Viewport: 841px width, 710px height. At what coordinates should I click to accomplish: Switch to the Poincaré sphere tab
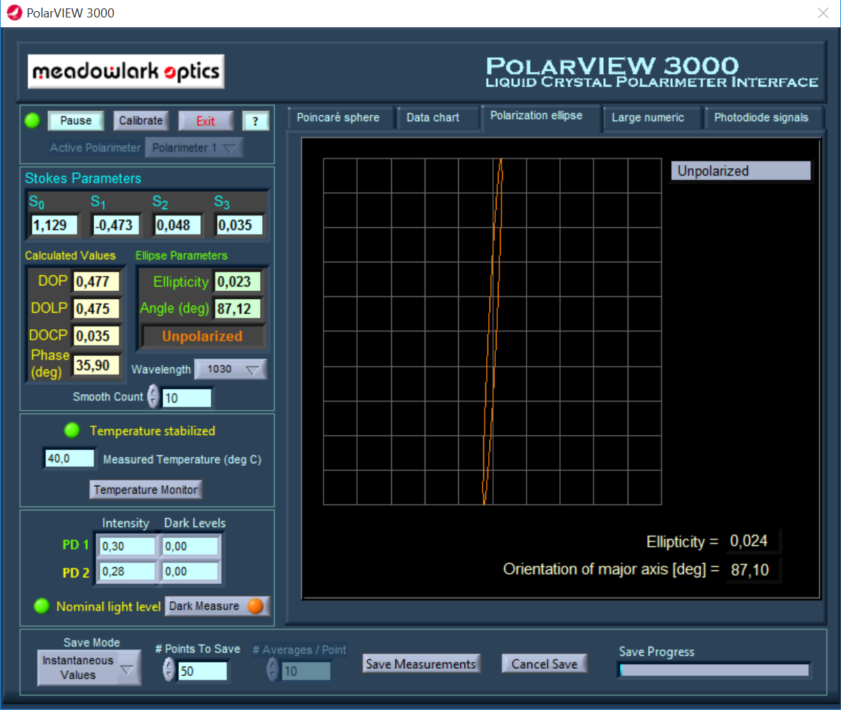[338, 118]
